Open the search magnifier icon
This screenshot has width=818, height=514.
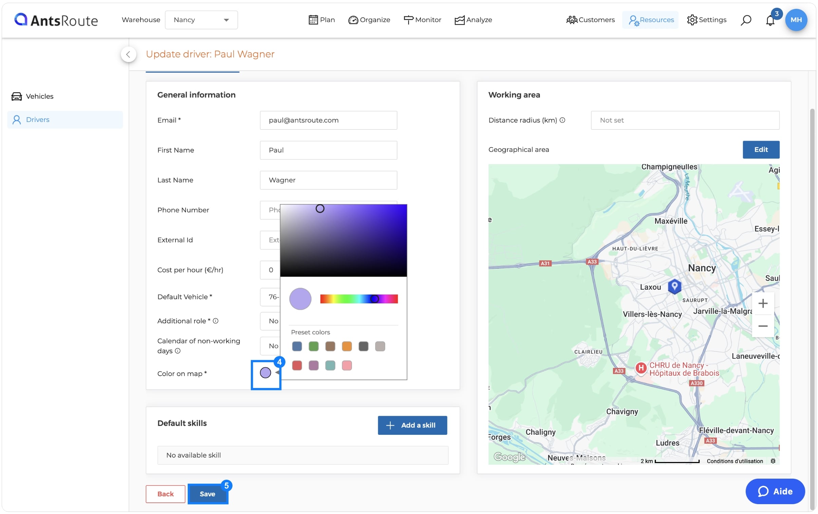(746, 20)
